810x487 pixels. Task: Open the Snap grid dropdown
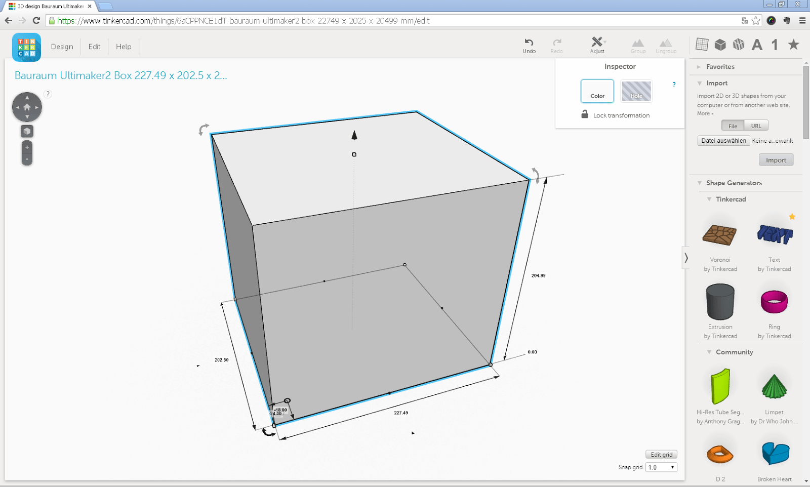[x=661, y=467]
